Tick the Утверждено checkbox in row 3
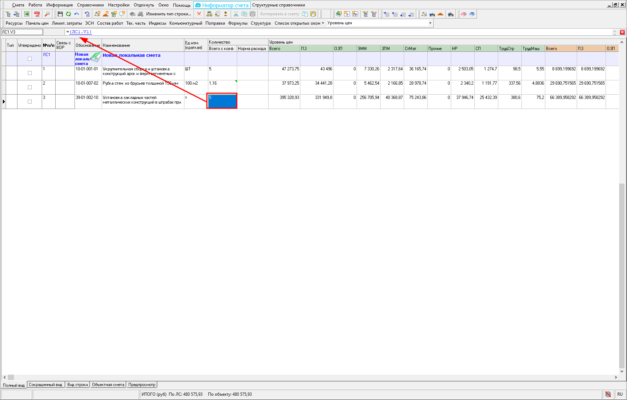 30,102
